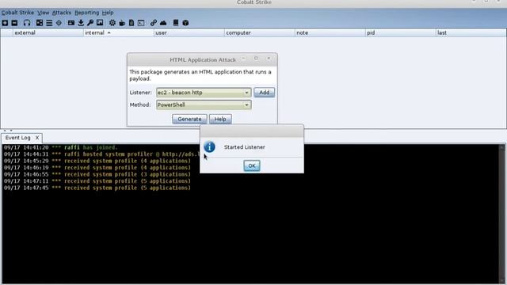This screenshot has height=285, width=507.
Task: Sort by the external column header
Action: 48,32
